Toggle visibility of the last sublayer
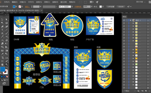151x93 pixels. pos(124,88)
